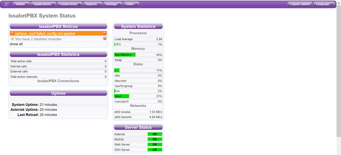Click the retrieve_conf failed notice text
Screen dimensions: 341x155
coord(45,34)
